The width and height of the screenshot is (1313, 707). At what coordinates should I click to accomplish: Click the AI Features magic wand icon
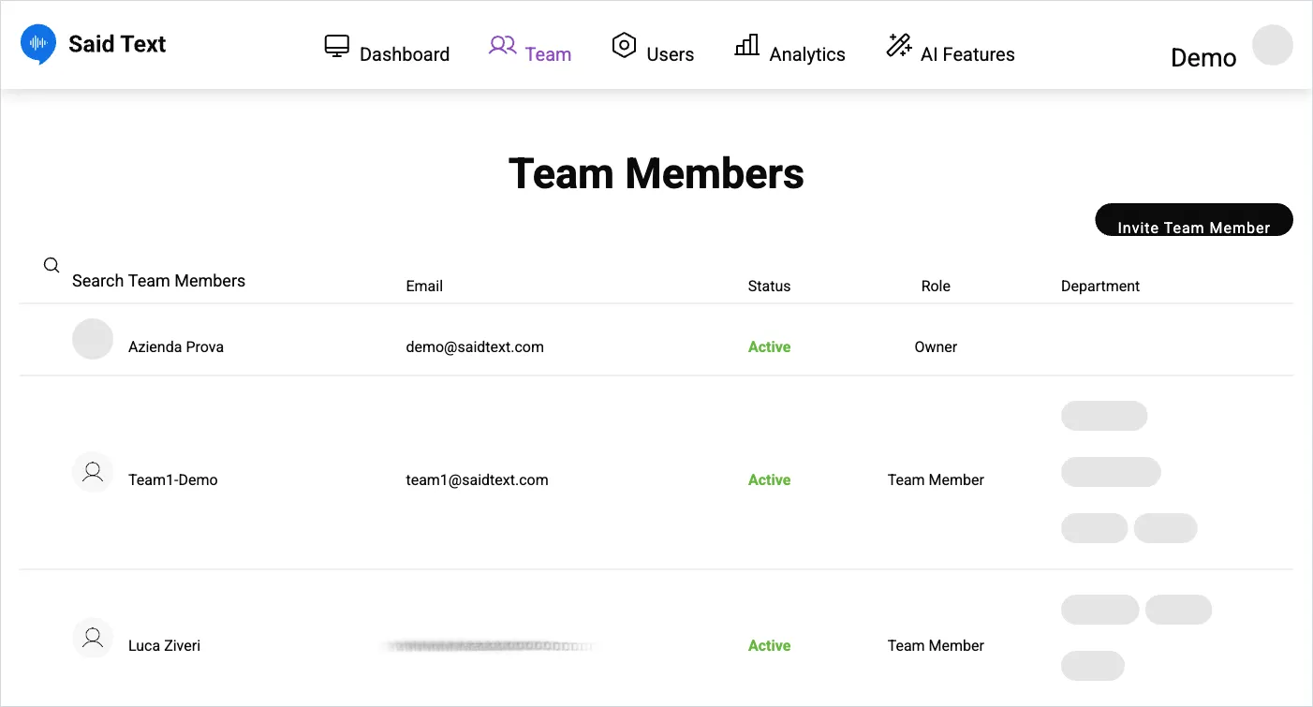(x=899, y=46)
